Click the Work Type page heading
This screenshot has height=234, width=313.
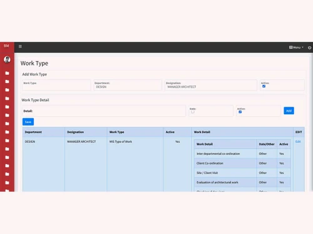[34, 63]
